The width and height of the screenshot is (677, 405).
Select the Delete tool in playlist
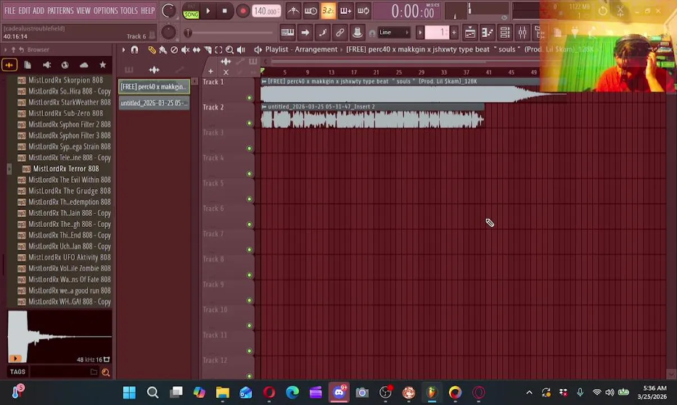point(174,50)
